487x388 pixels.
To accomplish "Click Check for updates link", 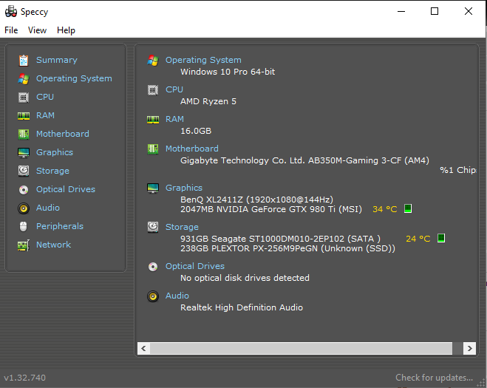I will click(434, 378).
